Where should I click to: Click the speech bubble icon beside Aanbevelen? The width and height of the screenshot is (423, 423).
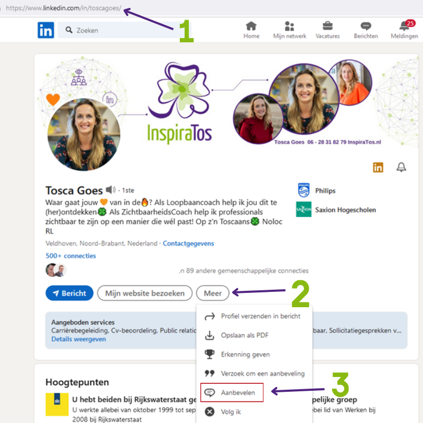tap(209, 393)
